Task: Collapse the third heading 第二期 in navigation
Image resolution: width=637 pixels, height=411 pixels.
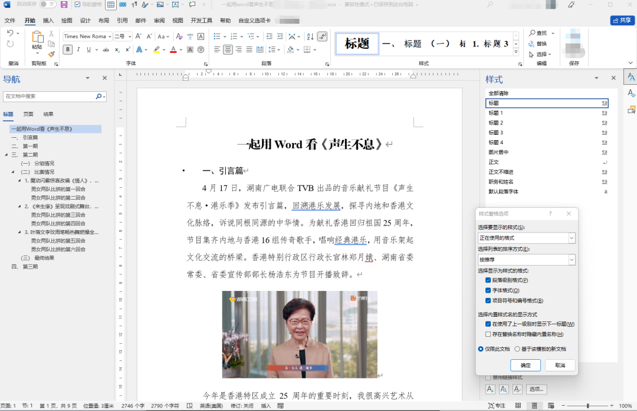Action: 6,155
